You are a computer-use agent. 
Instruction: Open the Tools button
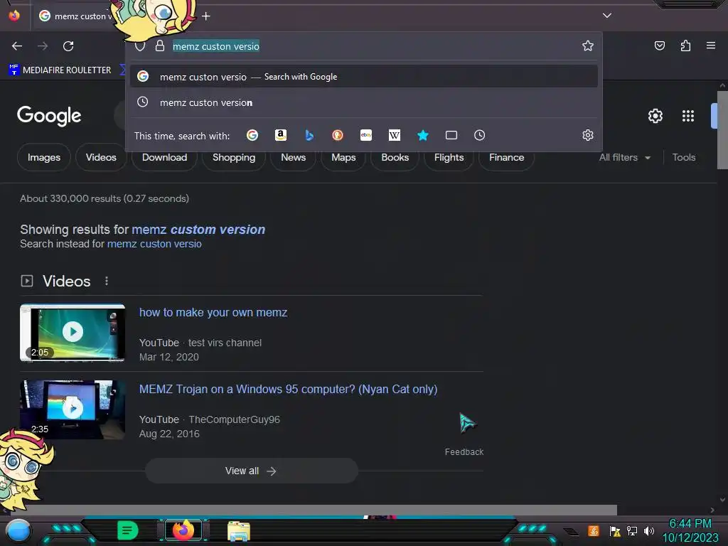[684, 157]
